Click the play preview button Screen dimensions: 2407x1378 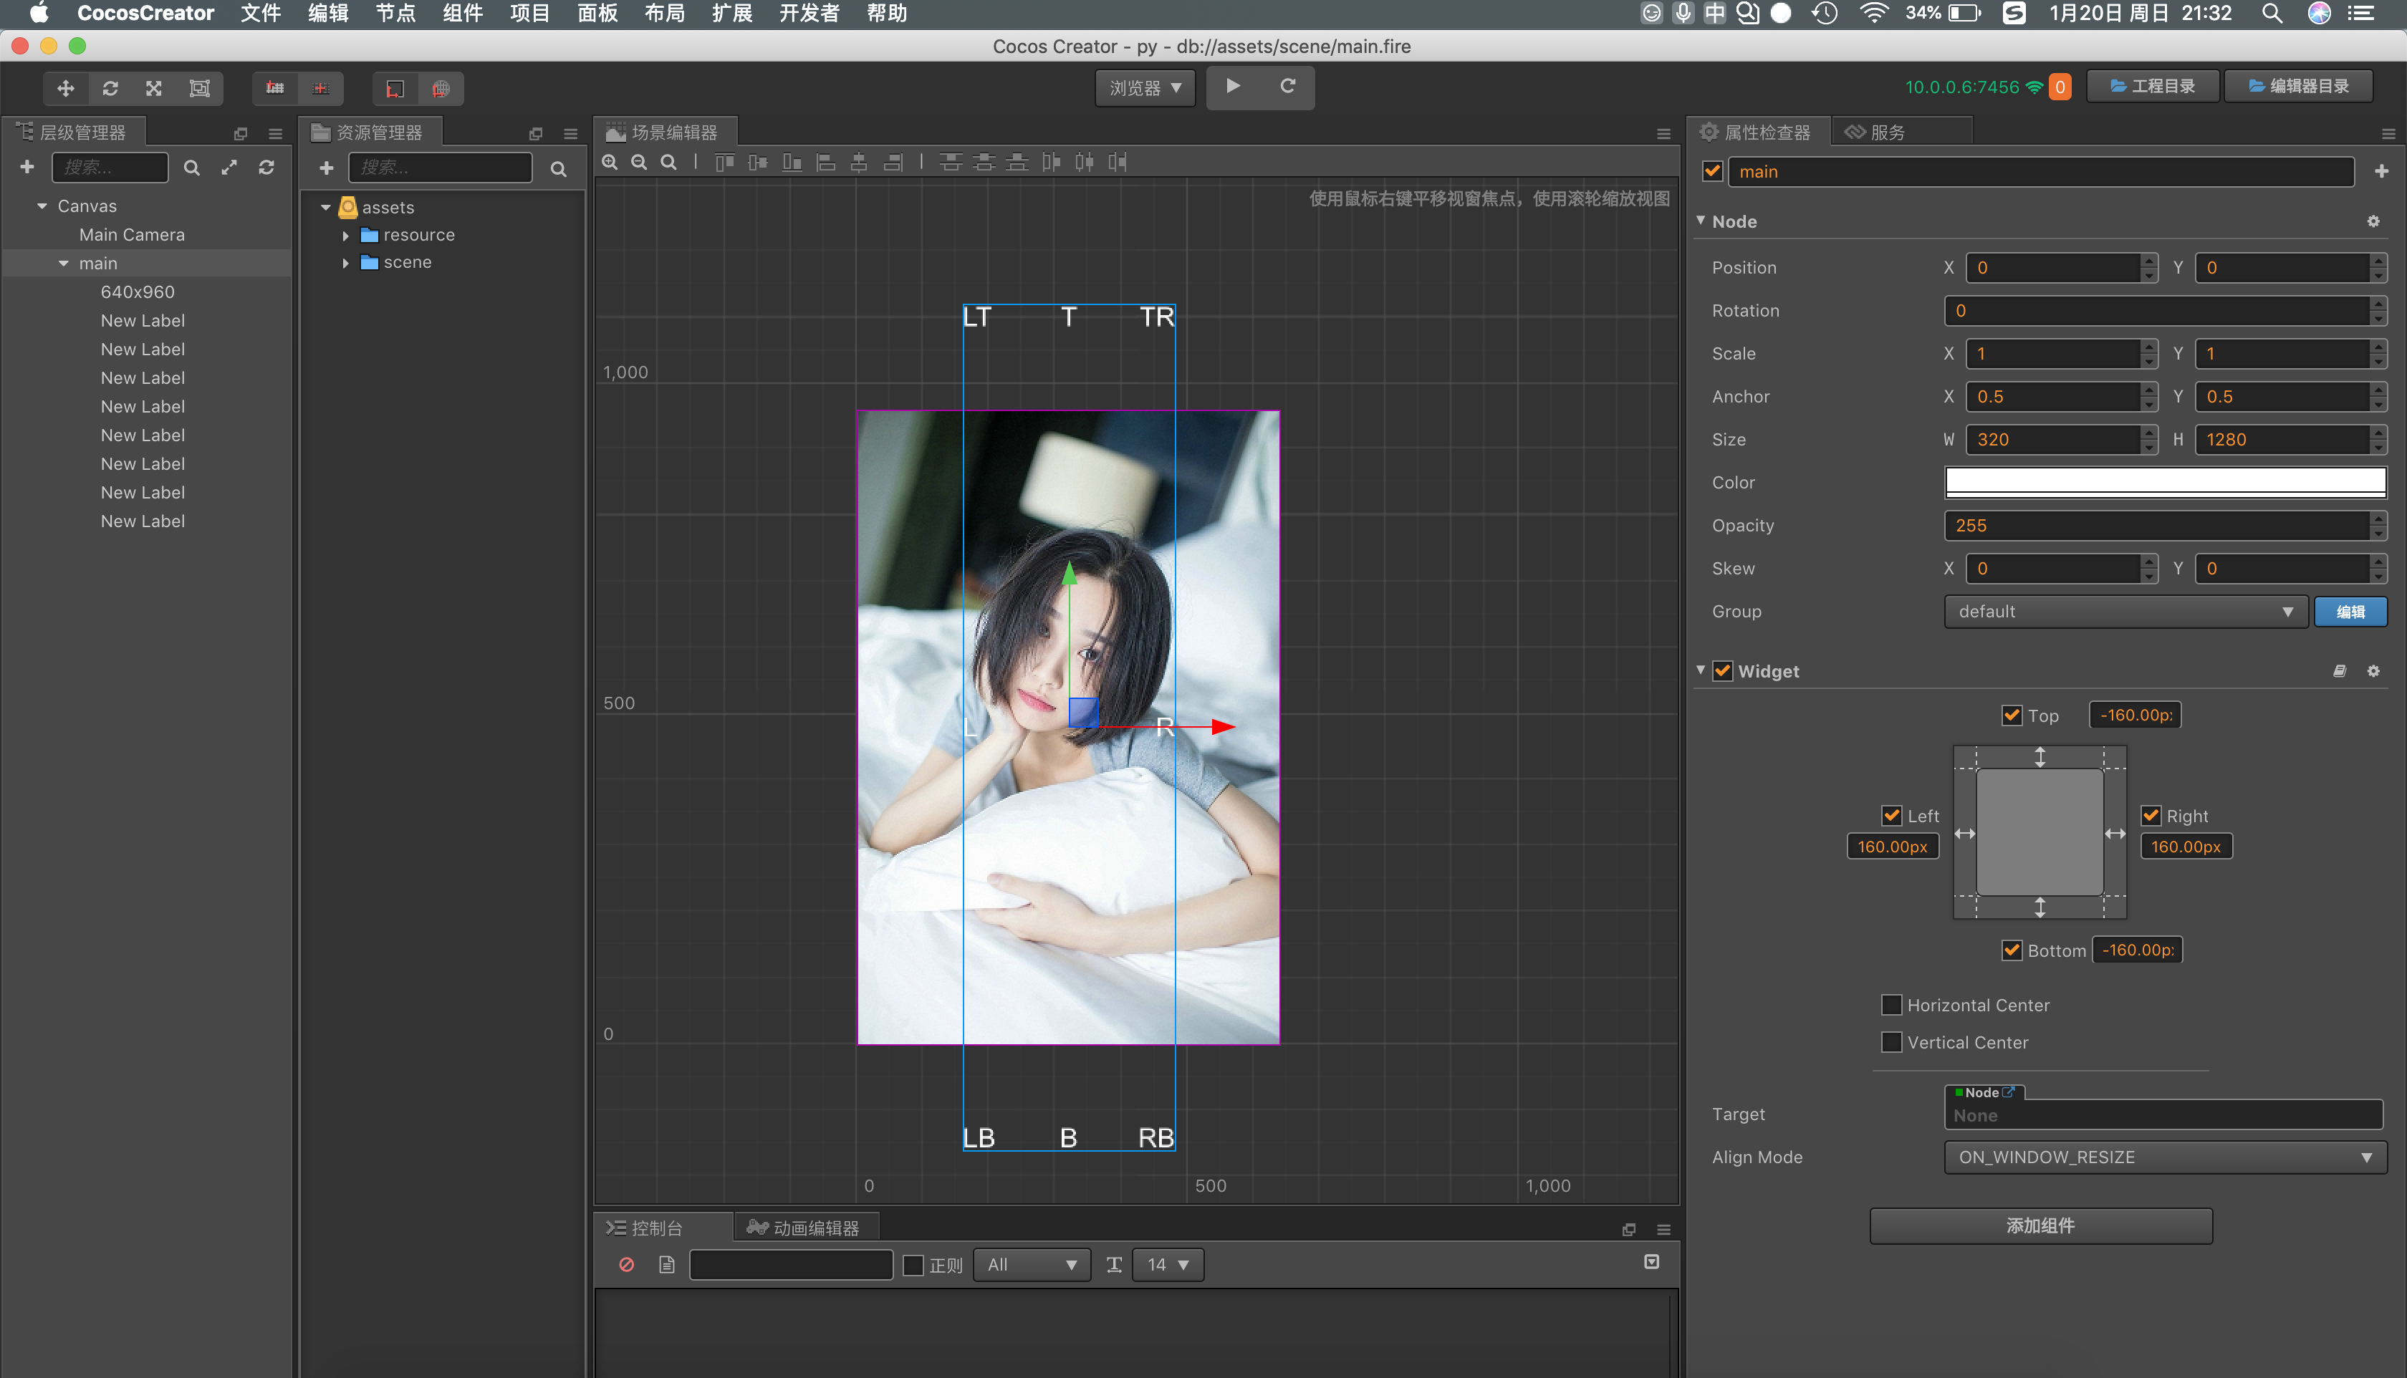tap(1232, 86)
